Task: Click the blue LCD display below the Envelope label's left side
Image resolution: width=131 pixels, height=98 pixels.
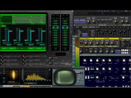Action: coord(85,35)
